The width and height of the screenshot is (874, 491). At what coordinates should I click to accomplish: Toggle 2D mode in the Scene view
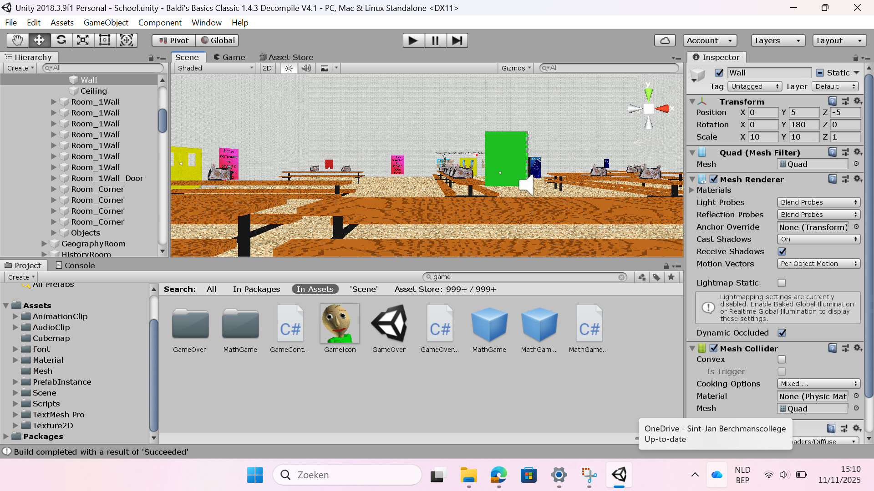[267, 68]
